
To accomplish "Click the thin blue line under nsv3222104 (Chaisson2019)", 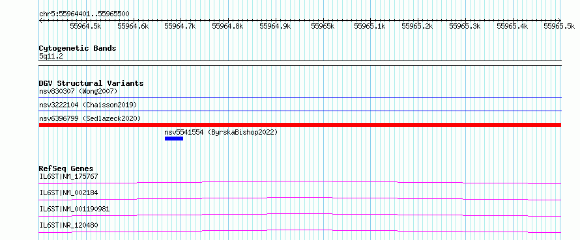I will point(300,111).
